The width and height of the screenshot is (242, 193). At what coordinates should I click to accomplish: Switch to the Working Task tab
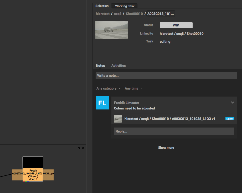point(125,6)
